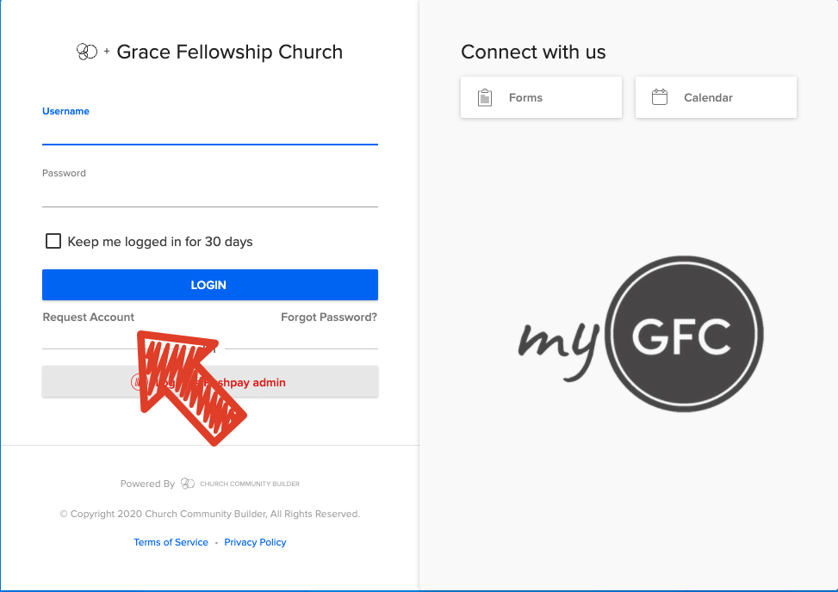View the Terms of Service
Viewport: 838px width, 592px height.
[171, 542]
